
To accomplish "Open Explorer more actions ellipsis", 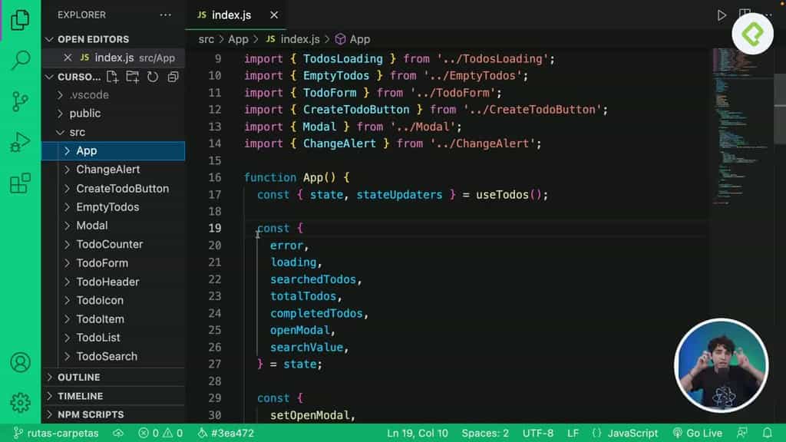I will pos(166,15).
